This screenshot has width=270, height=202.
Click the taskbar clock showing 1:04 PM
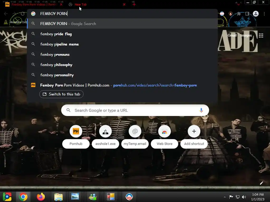[x=258, y=197]
